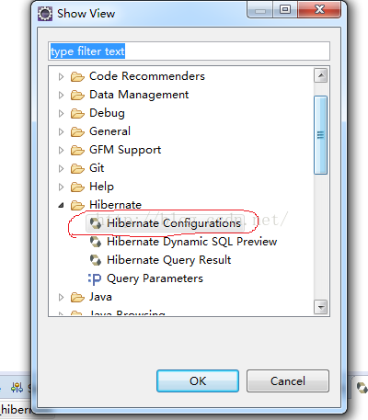Dismiss the dialog with Cancel

tap(288, 380)
